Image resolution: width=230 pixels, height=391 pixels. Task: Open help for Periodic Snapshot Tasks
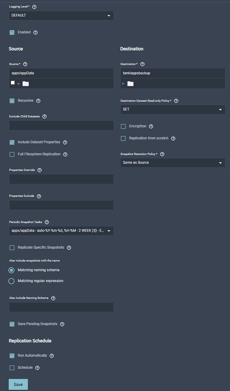pyautogui.click(x=46, y=222)
